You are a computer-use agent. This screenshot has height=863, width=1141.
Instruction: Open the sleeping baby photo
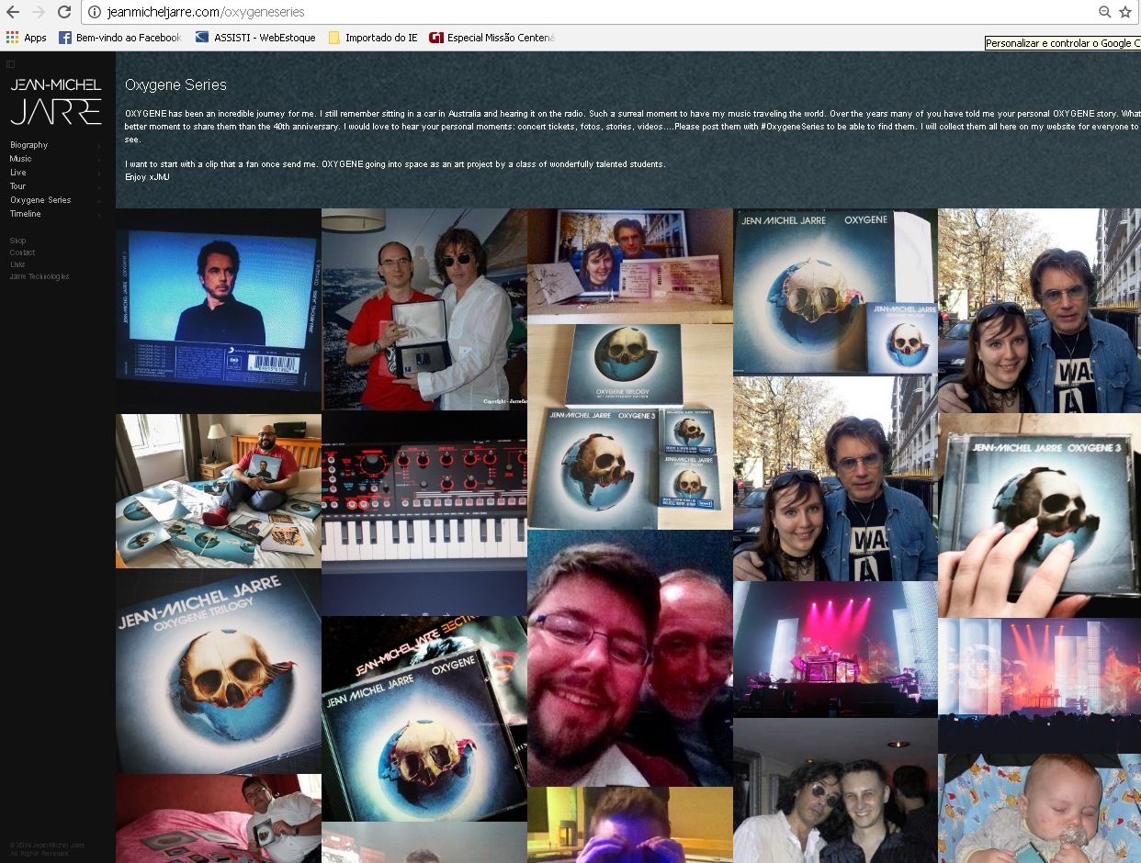1039,808
